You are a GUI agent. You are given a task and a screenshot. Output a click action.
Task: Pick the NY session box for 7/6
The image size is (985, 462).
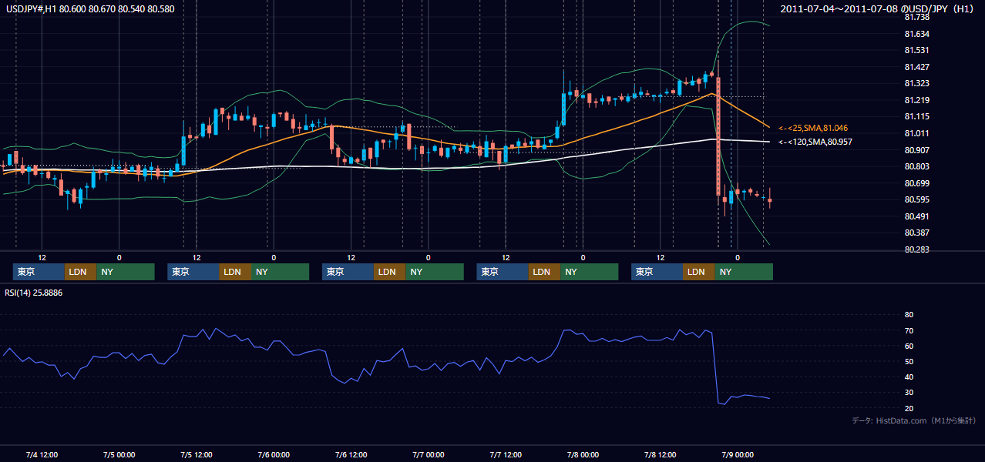[x=435, y=272]
